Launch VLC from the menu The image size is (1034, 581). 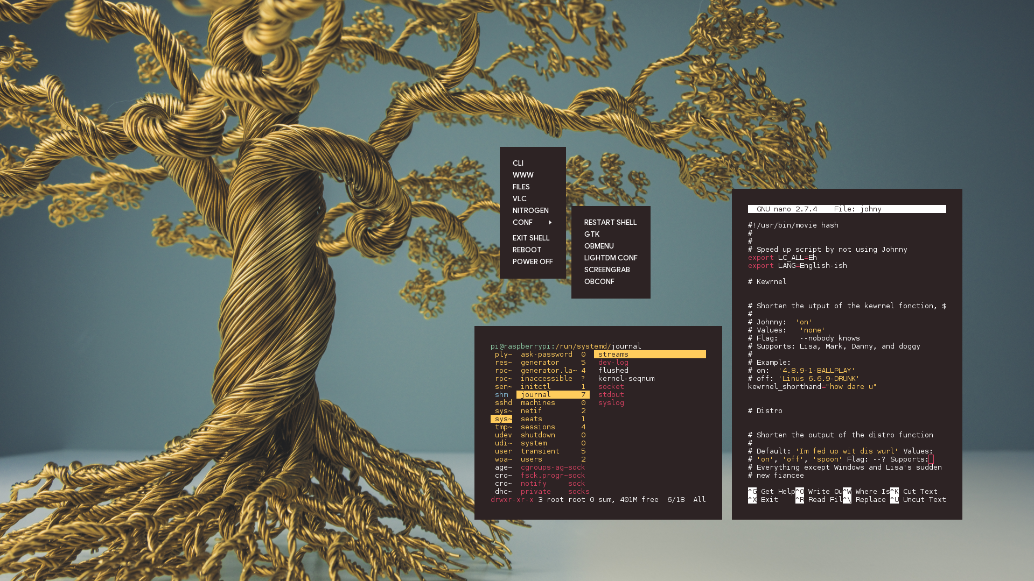pyautogui.click(x=519, y=199)
